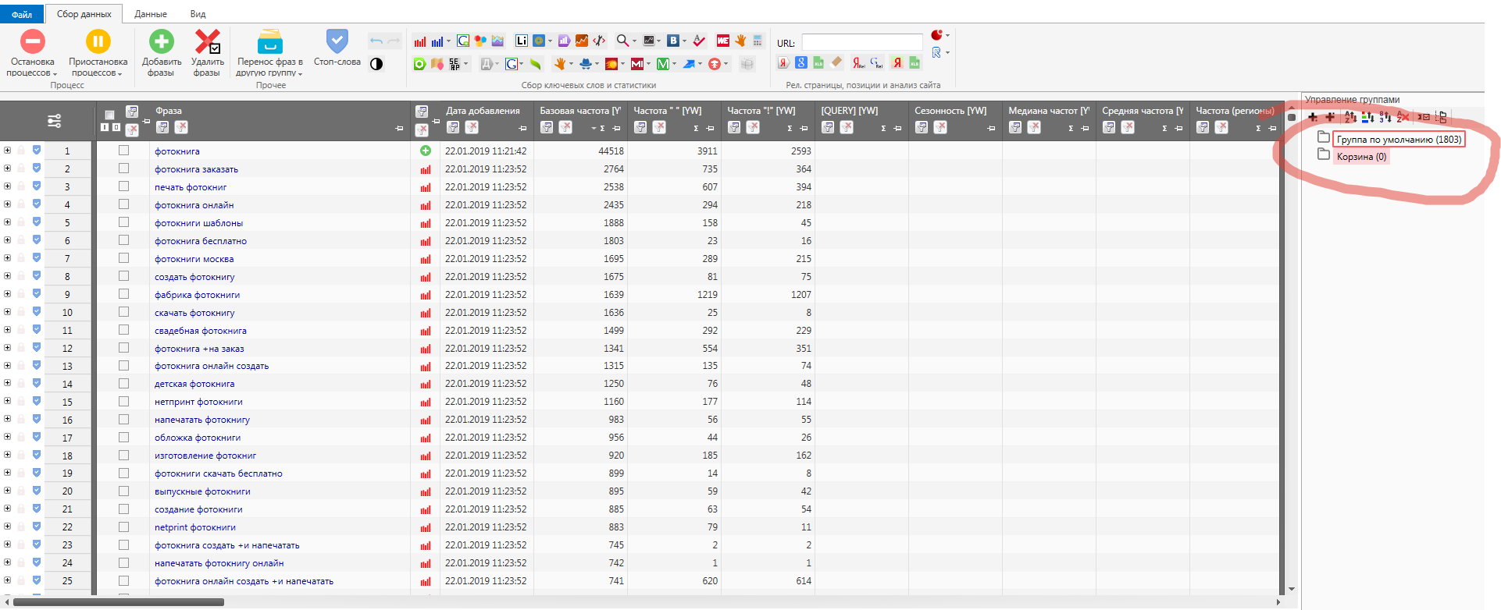
Task: Sort groups by color in group panel
Action: coord(1367,117)
